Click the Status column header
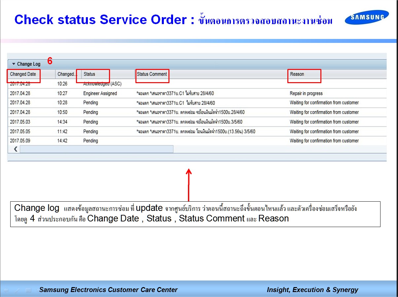The width and height of the screenshot is (398, 297). point(89,74)
